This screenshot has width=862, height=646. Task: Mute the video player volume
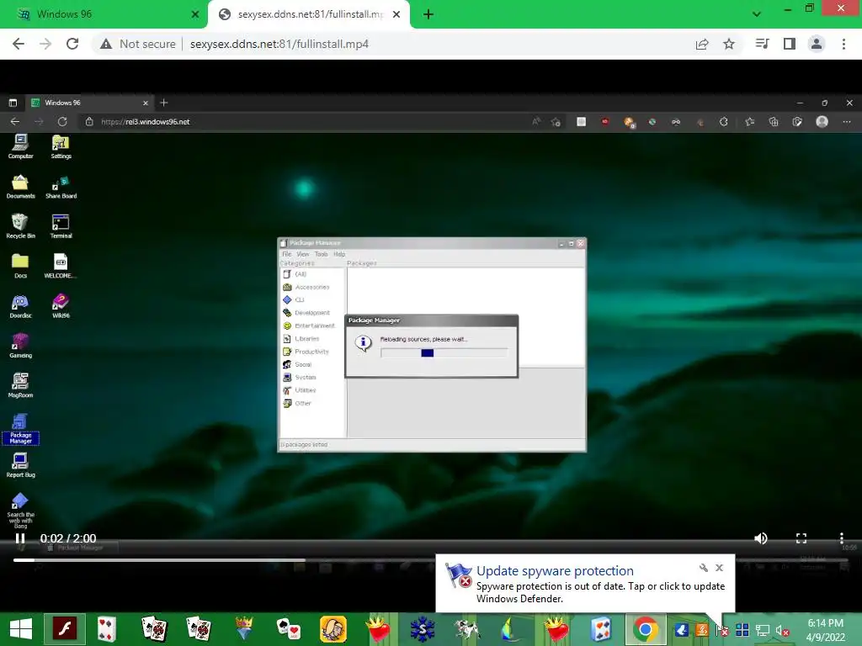(x=761, y=538)
